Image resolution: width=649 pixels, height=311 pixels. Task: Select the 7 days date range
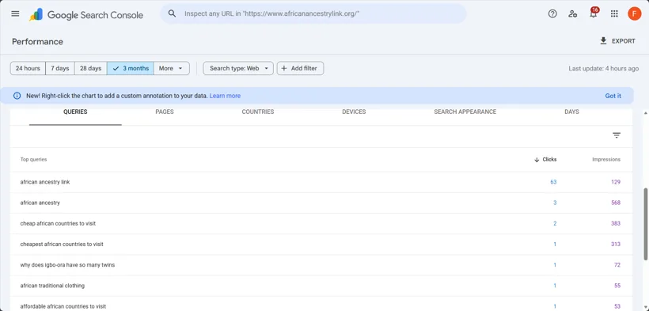tap(60, 68)
